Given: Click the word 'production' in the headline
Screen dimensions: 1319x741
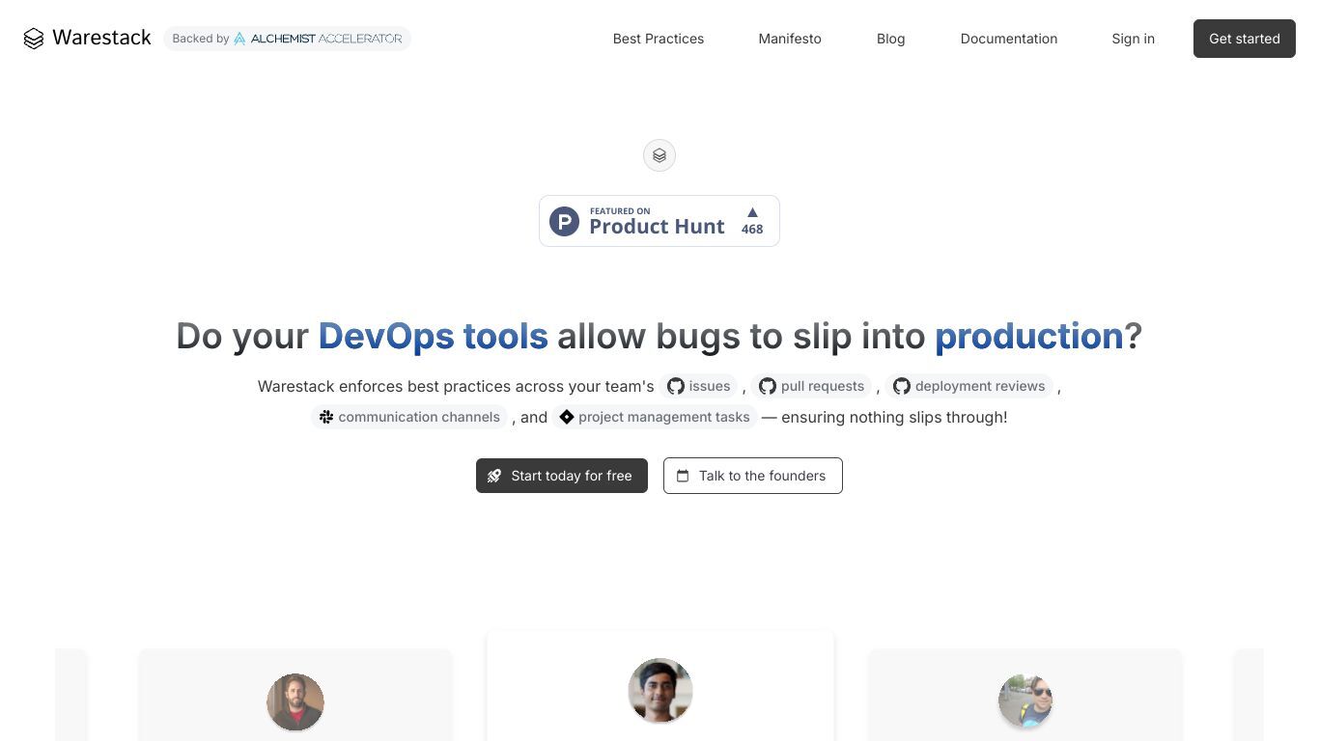Looking at the screenshot, I should pos(1029,336).
